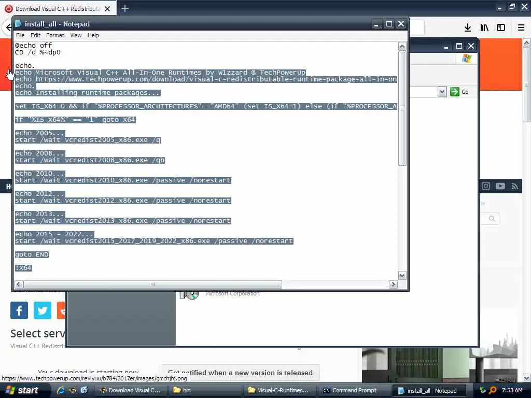Click the green Go arrow button in Explorer window
Screen dimensions: 531x398
click(x=455, y=92)
